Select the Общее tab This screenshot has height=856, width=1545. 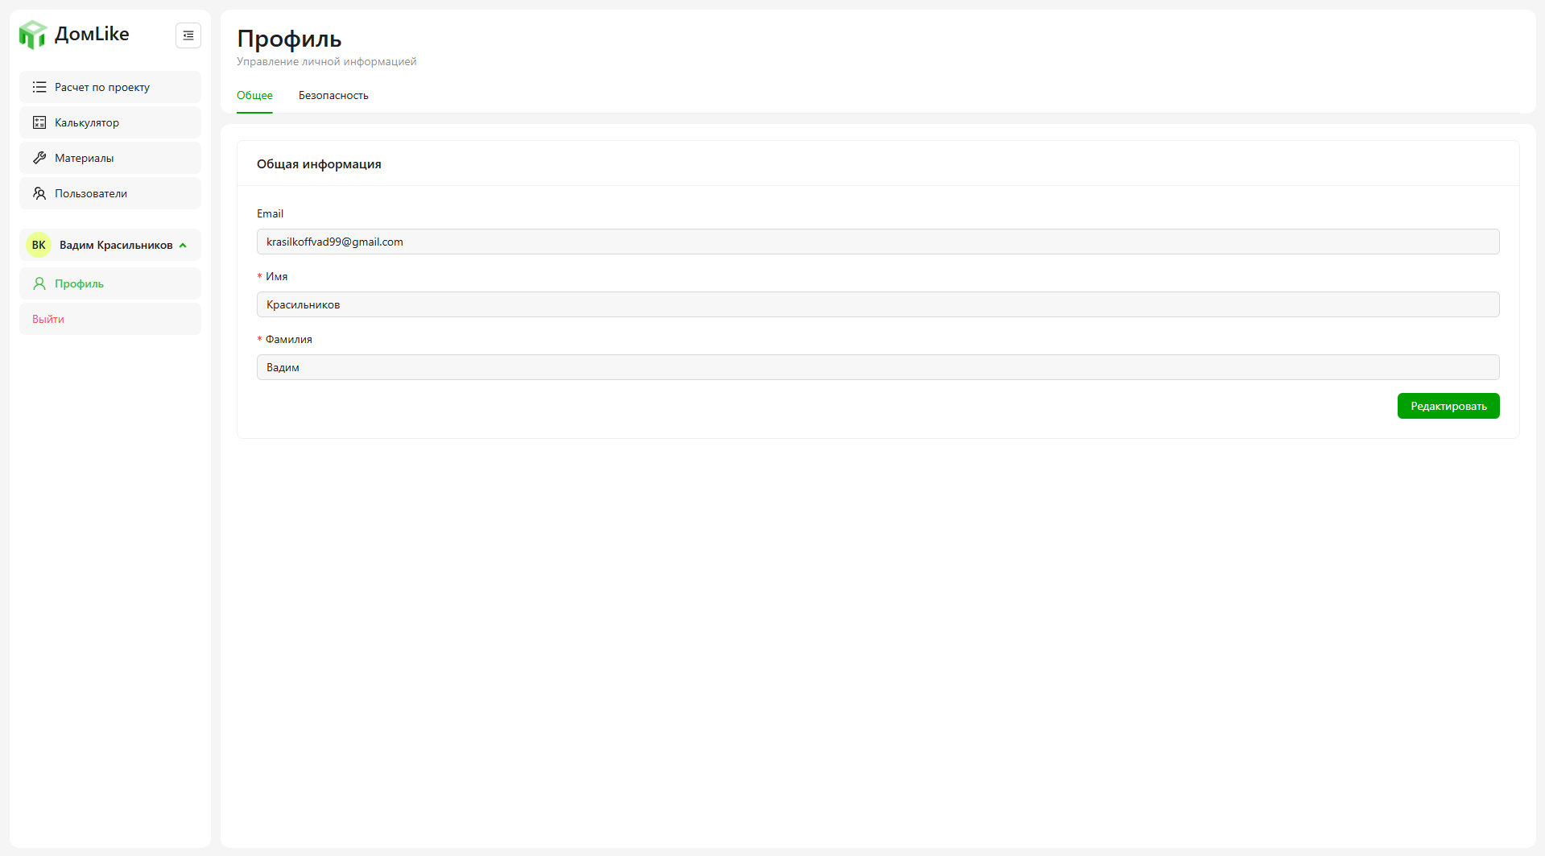pyautogui.click(x=254, y=95)
